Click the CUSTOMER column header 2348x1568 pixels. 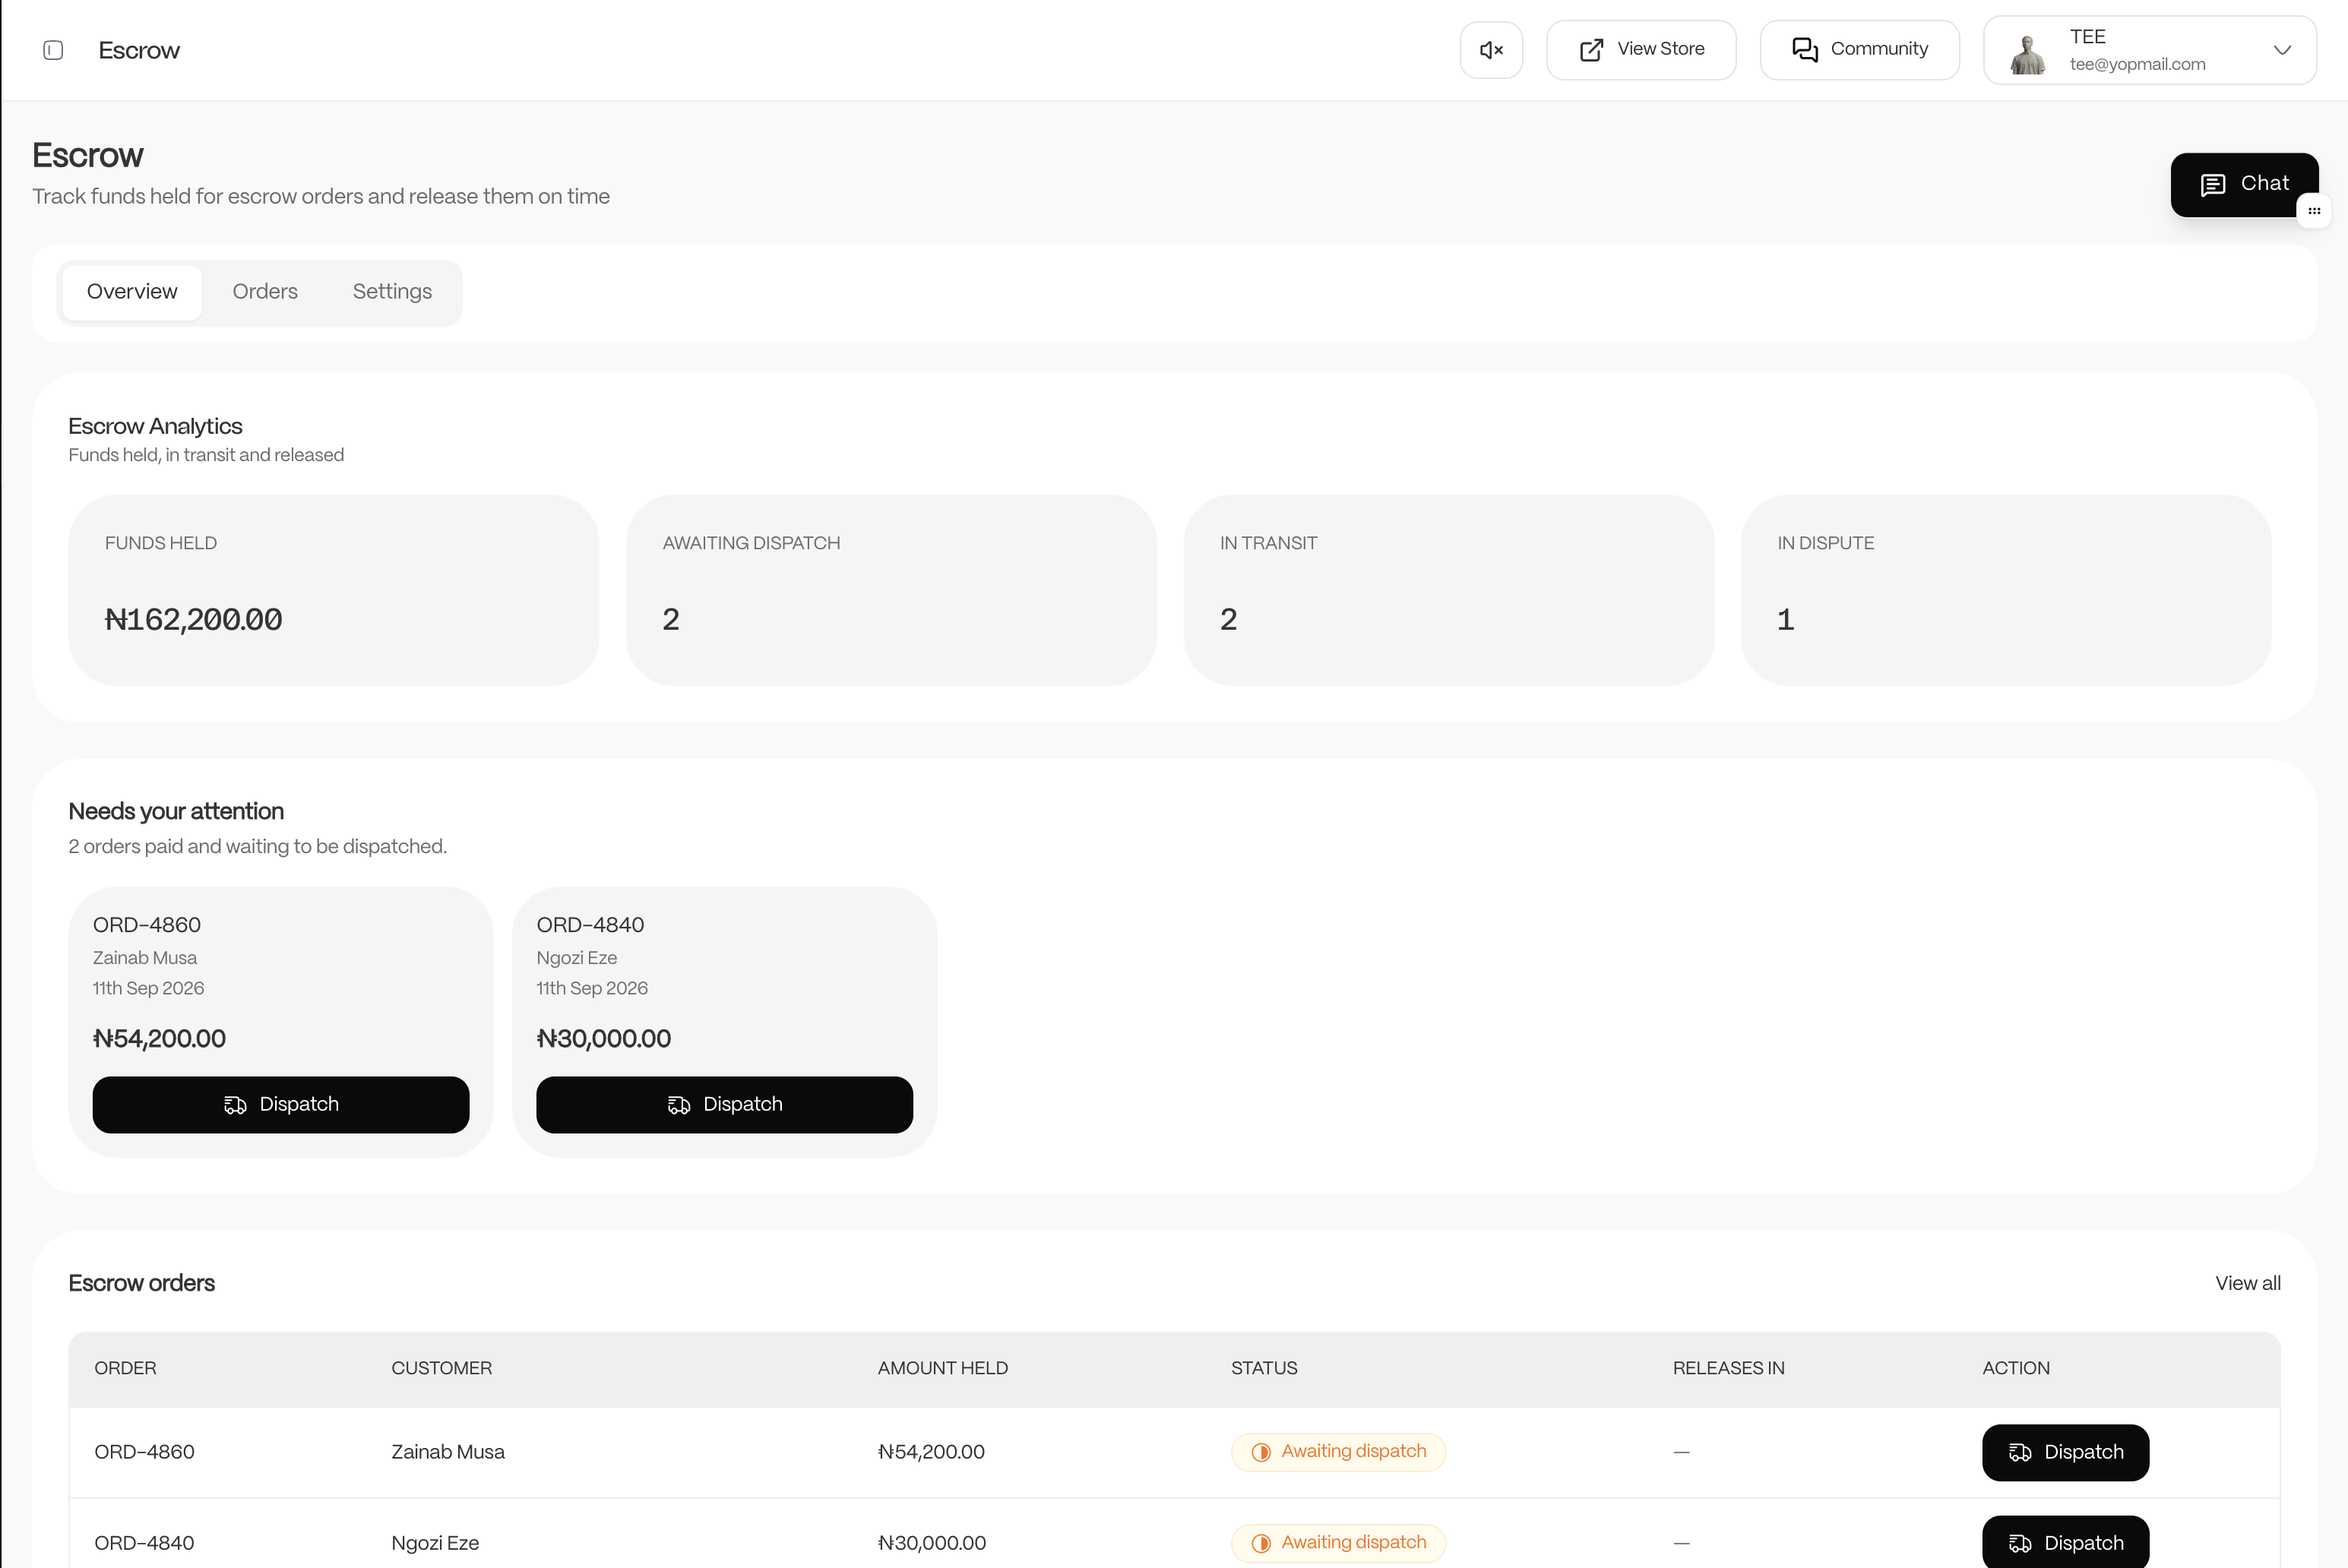tap(441, 1368)
